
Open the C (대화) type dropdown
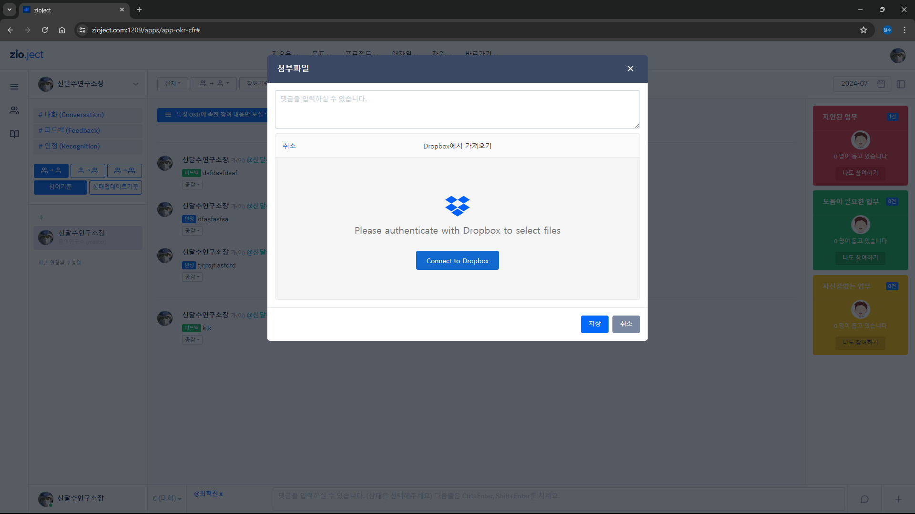tap(167, 498)
